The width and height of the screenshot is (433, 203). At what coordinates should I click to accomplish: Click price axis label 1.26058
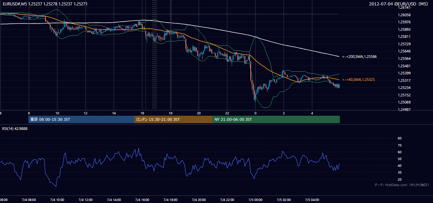404,15
